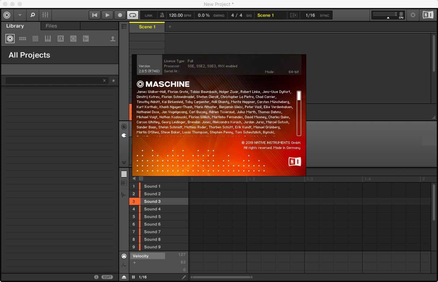Screen dimensions: 438x282
Task: Toggle the arranger view icon
Action: tap(124, 26)
